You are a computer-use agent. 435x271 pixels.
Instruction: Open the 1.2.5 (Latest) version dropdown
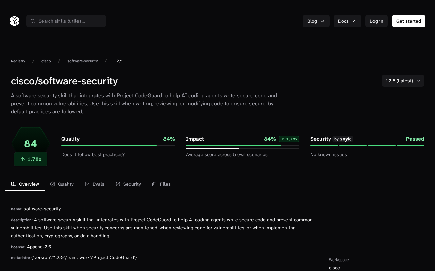(x=403, y=81)
